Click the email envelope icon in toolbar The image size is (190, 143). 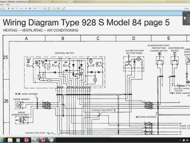pyautogui.click(x=3, y=9)
